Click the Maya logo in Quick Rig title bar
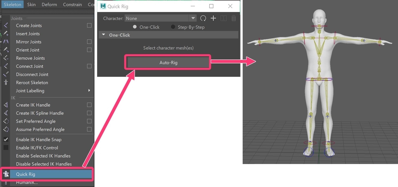 [103, 6]
